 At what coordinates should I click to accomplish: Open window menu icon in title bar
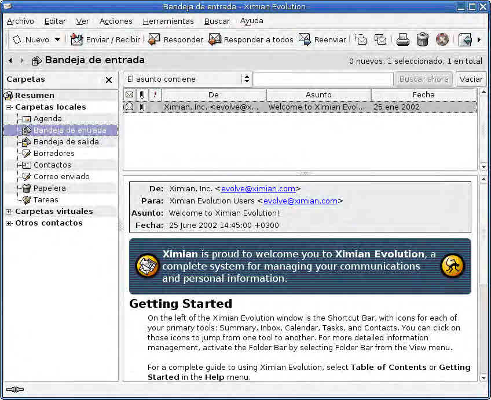7,6
